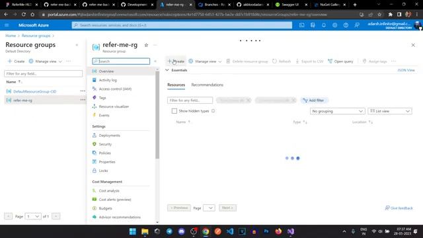Select the Resources tab
Screen dimensions: 423x238
tap(176, 85)
